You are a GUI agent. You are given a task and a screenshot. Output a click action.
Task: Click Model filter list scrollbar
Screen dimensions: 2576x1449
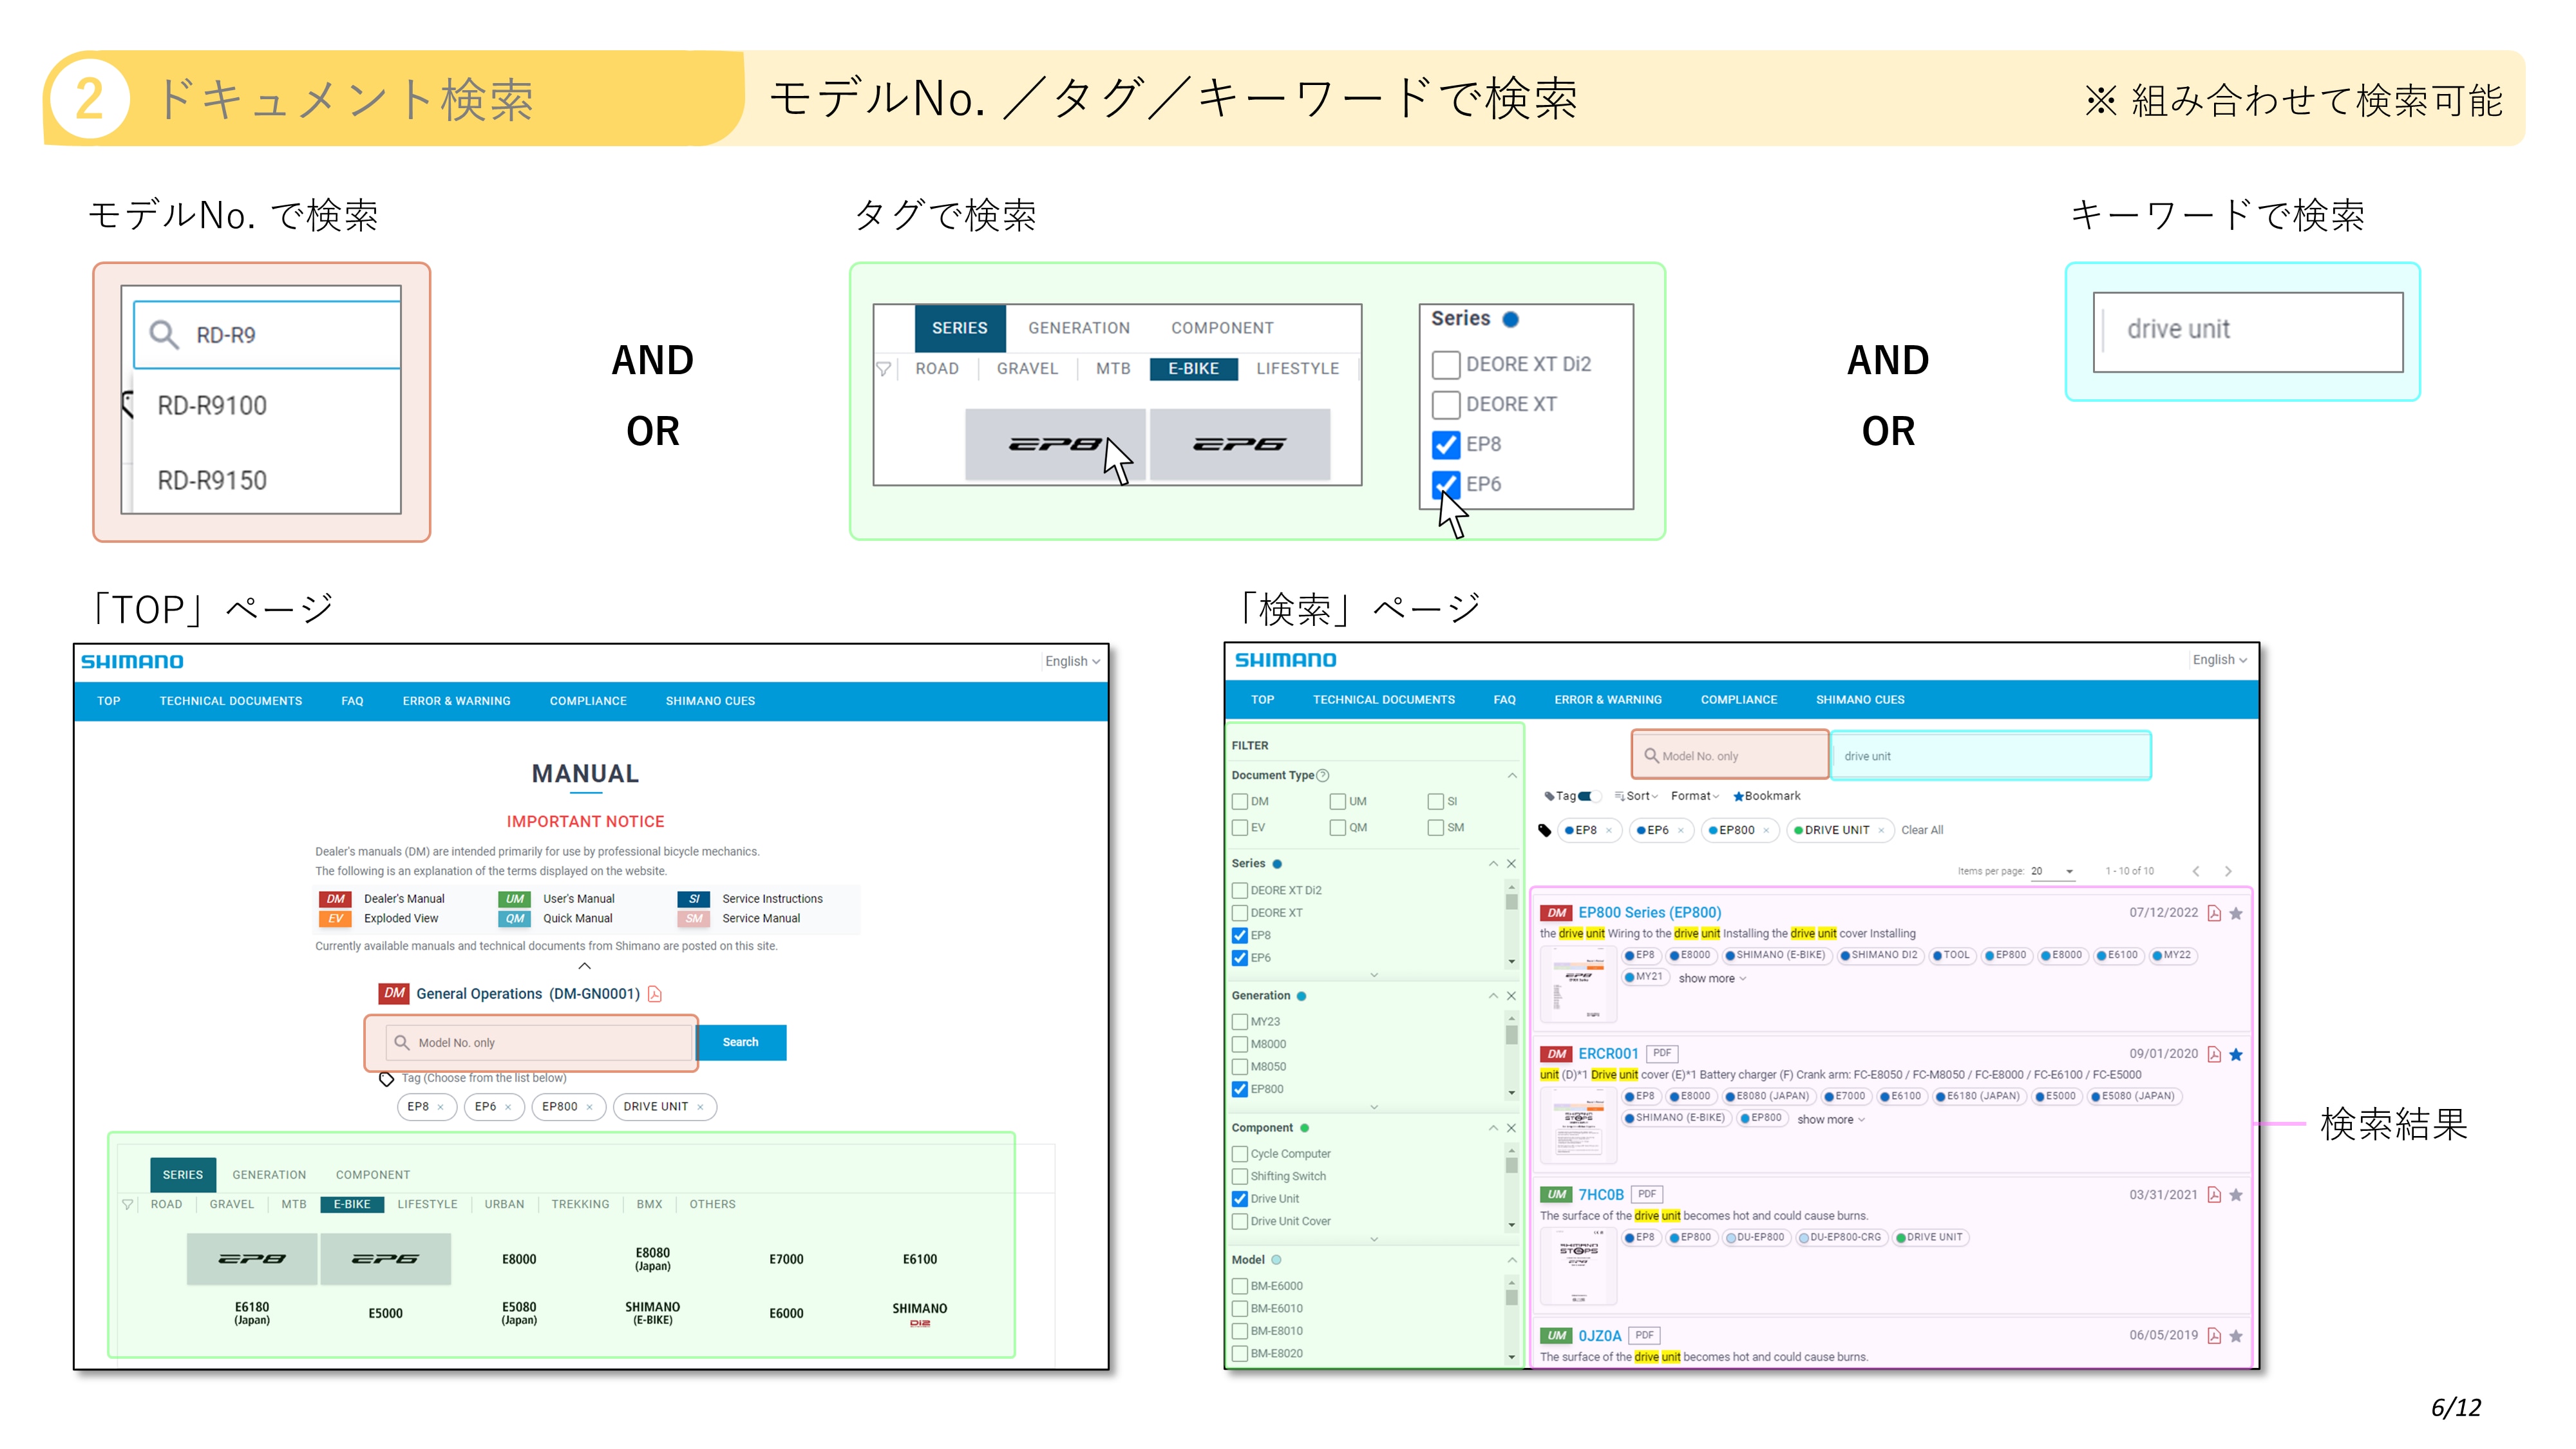pyautogui.click(x=1511, y=1320)
